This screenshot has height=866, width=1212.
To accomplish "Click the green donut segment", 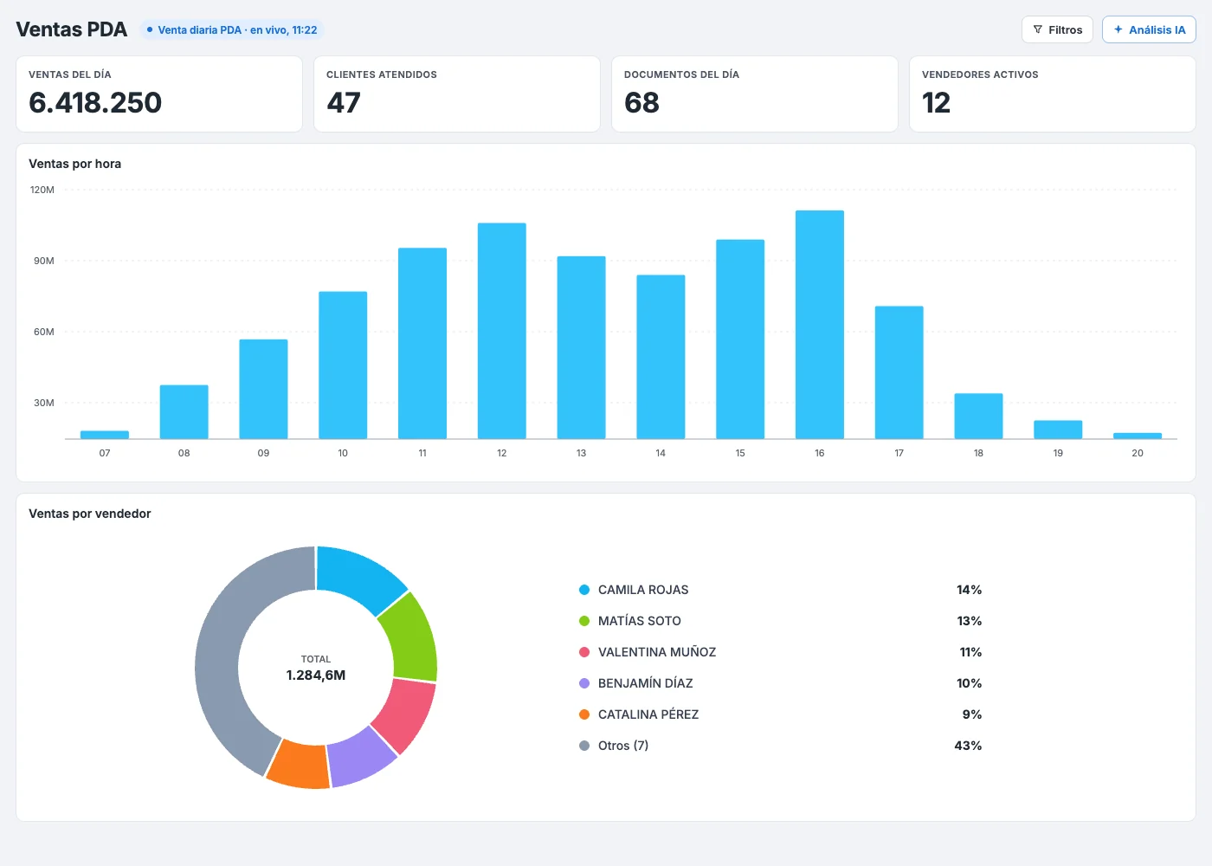I will point(410,638).
